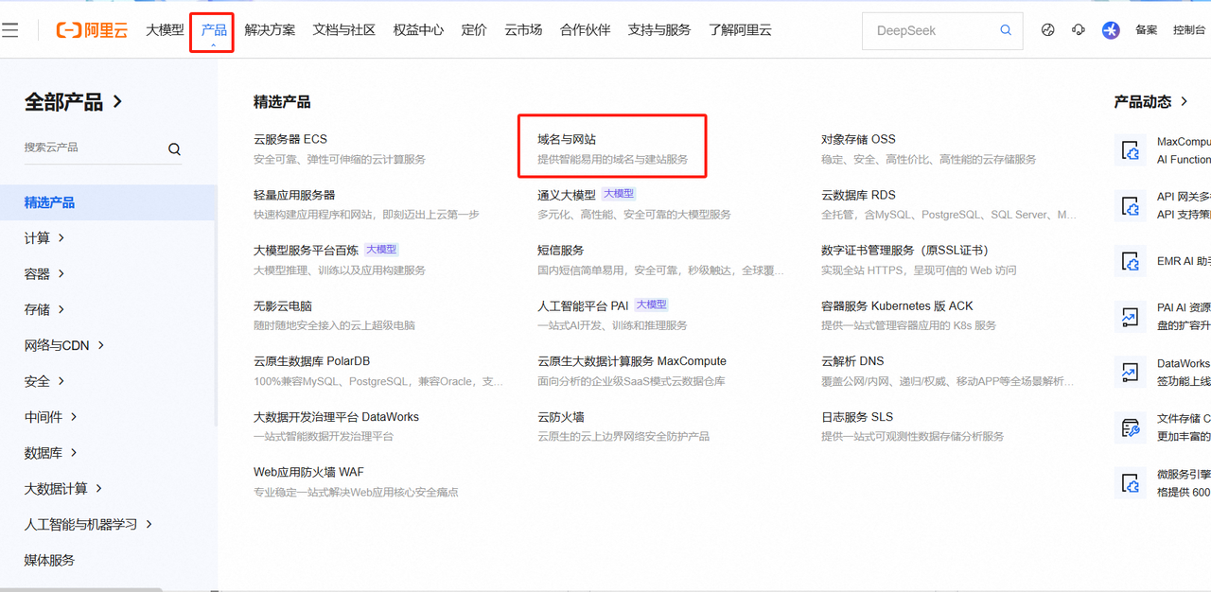Open the 域名与网站 product link
This screenshot has width=1211, height=592.
567,139
